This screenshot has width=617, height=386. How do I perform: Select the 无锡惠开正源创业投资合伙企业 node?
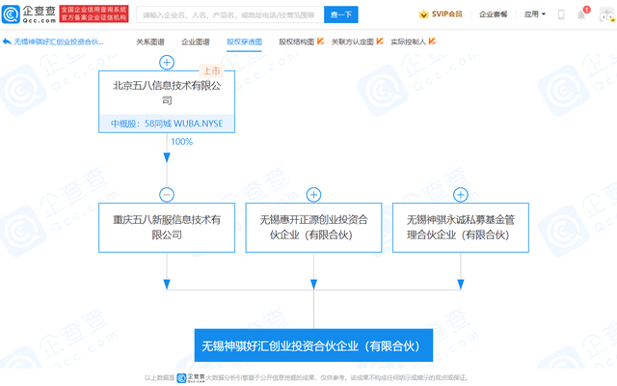pos(313,228)
